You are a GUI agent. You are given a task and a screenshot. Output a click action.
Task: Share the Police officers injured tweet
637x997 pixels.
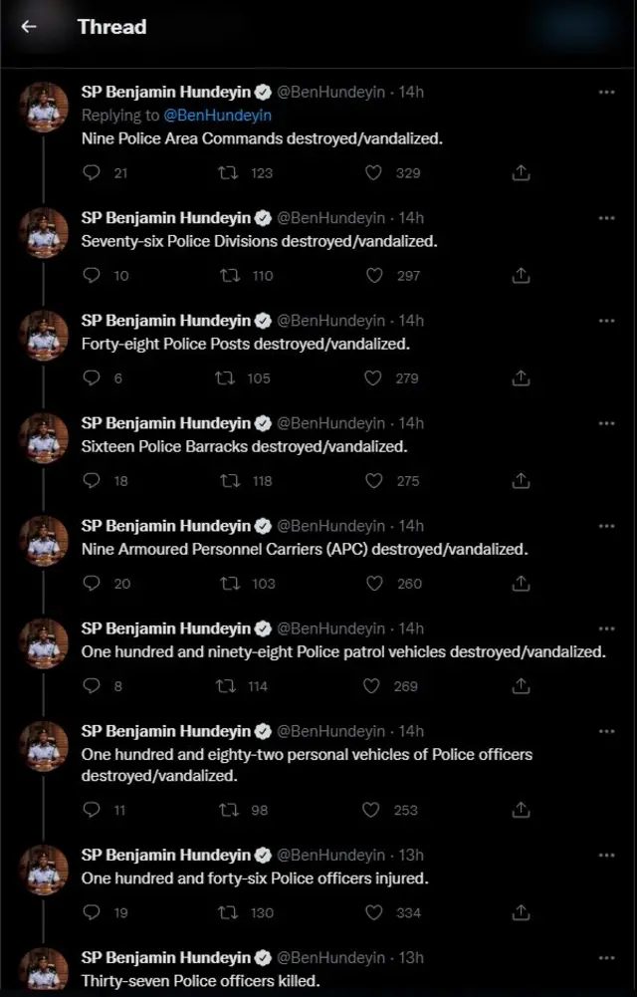pyautogui.click(x=520, y=912)
